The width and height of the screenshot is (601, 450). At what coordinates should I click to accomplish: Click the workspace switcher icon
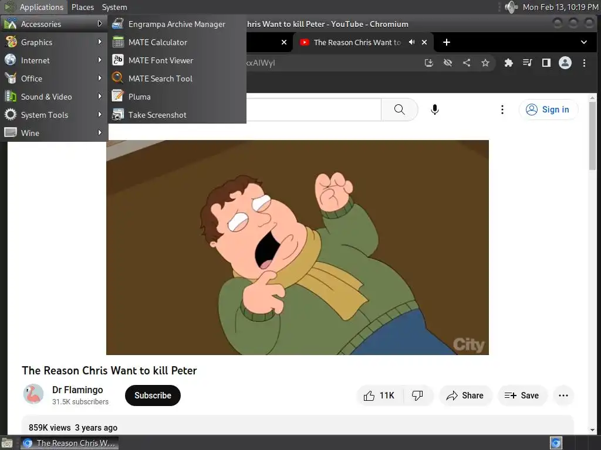(x=556, y=443)
